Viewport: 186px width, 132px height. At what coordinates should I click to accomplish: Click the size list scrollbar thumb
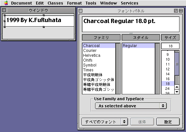click(x=177, y=64)
